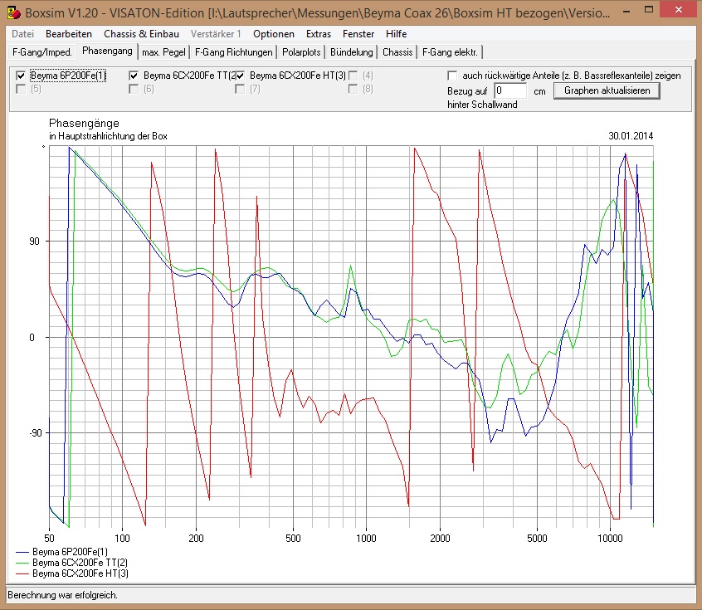Enable the rückwärtige Anteile zeigen checkbox

[452, 76]
